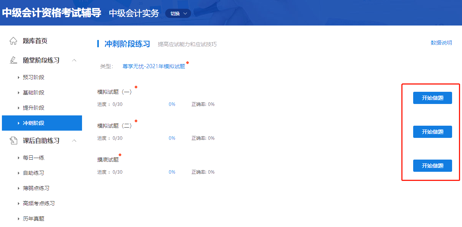Click the 0% progress value of 模拟试题（二）
The image size is (462, 227).
[x=172, y=138]
